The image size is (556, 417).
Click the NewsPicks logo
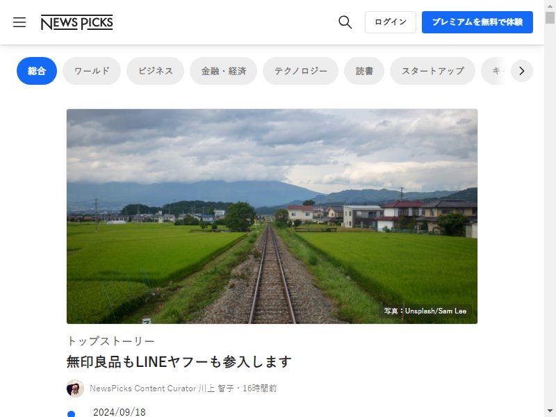tap(76, 22)
